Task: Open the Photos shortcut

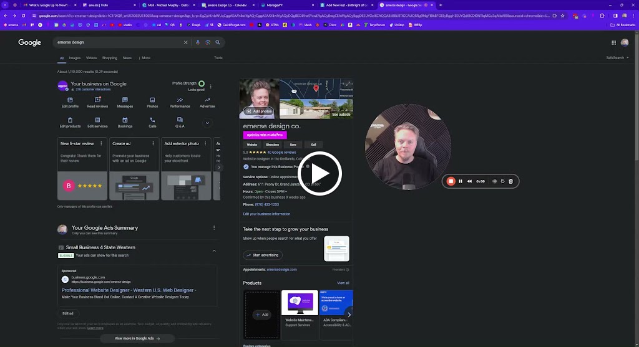Action: [x=152, y=103]
